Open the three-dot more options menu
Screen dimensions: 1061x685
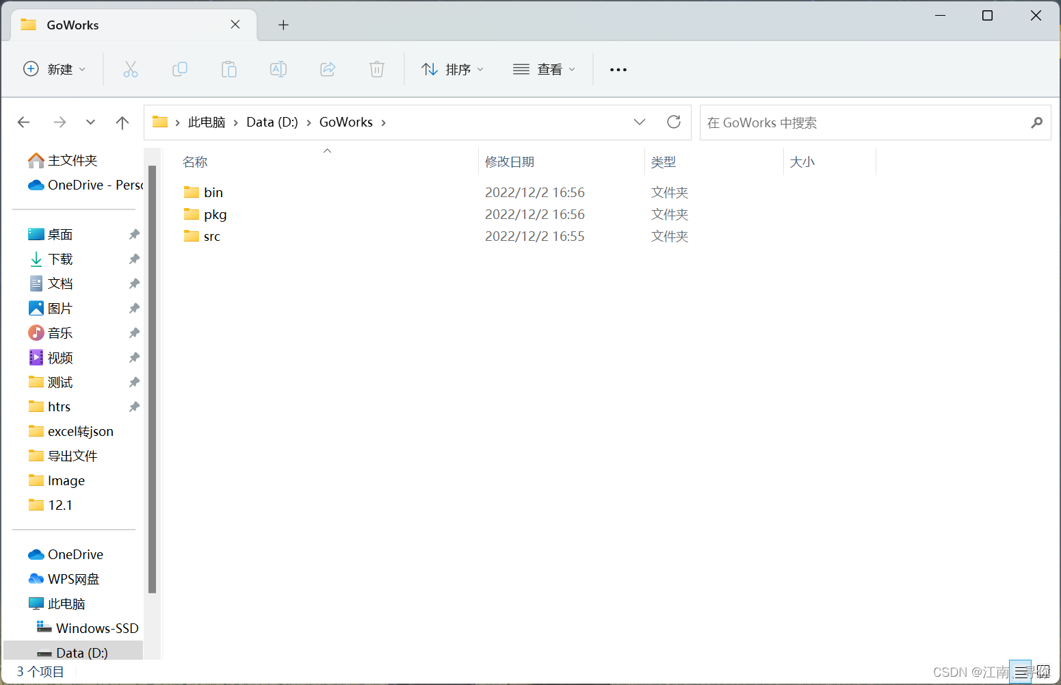[618, 70]
